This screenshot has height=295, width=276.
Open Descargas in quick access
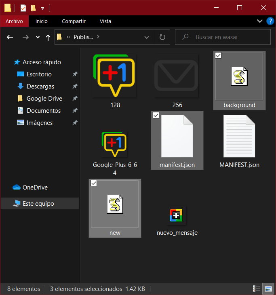pyautogui.click(x=40, y=86)
